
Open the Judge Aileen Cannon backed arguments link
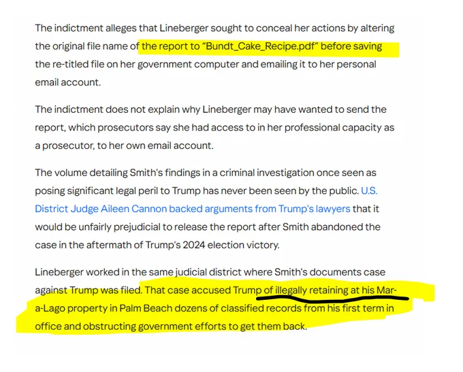(193, 209)
